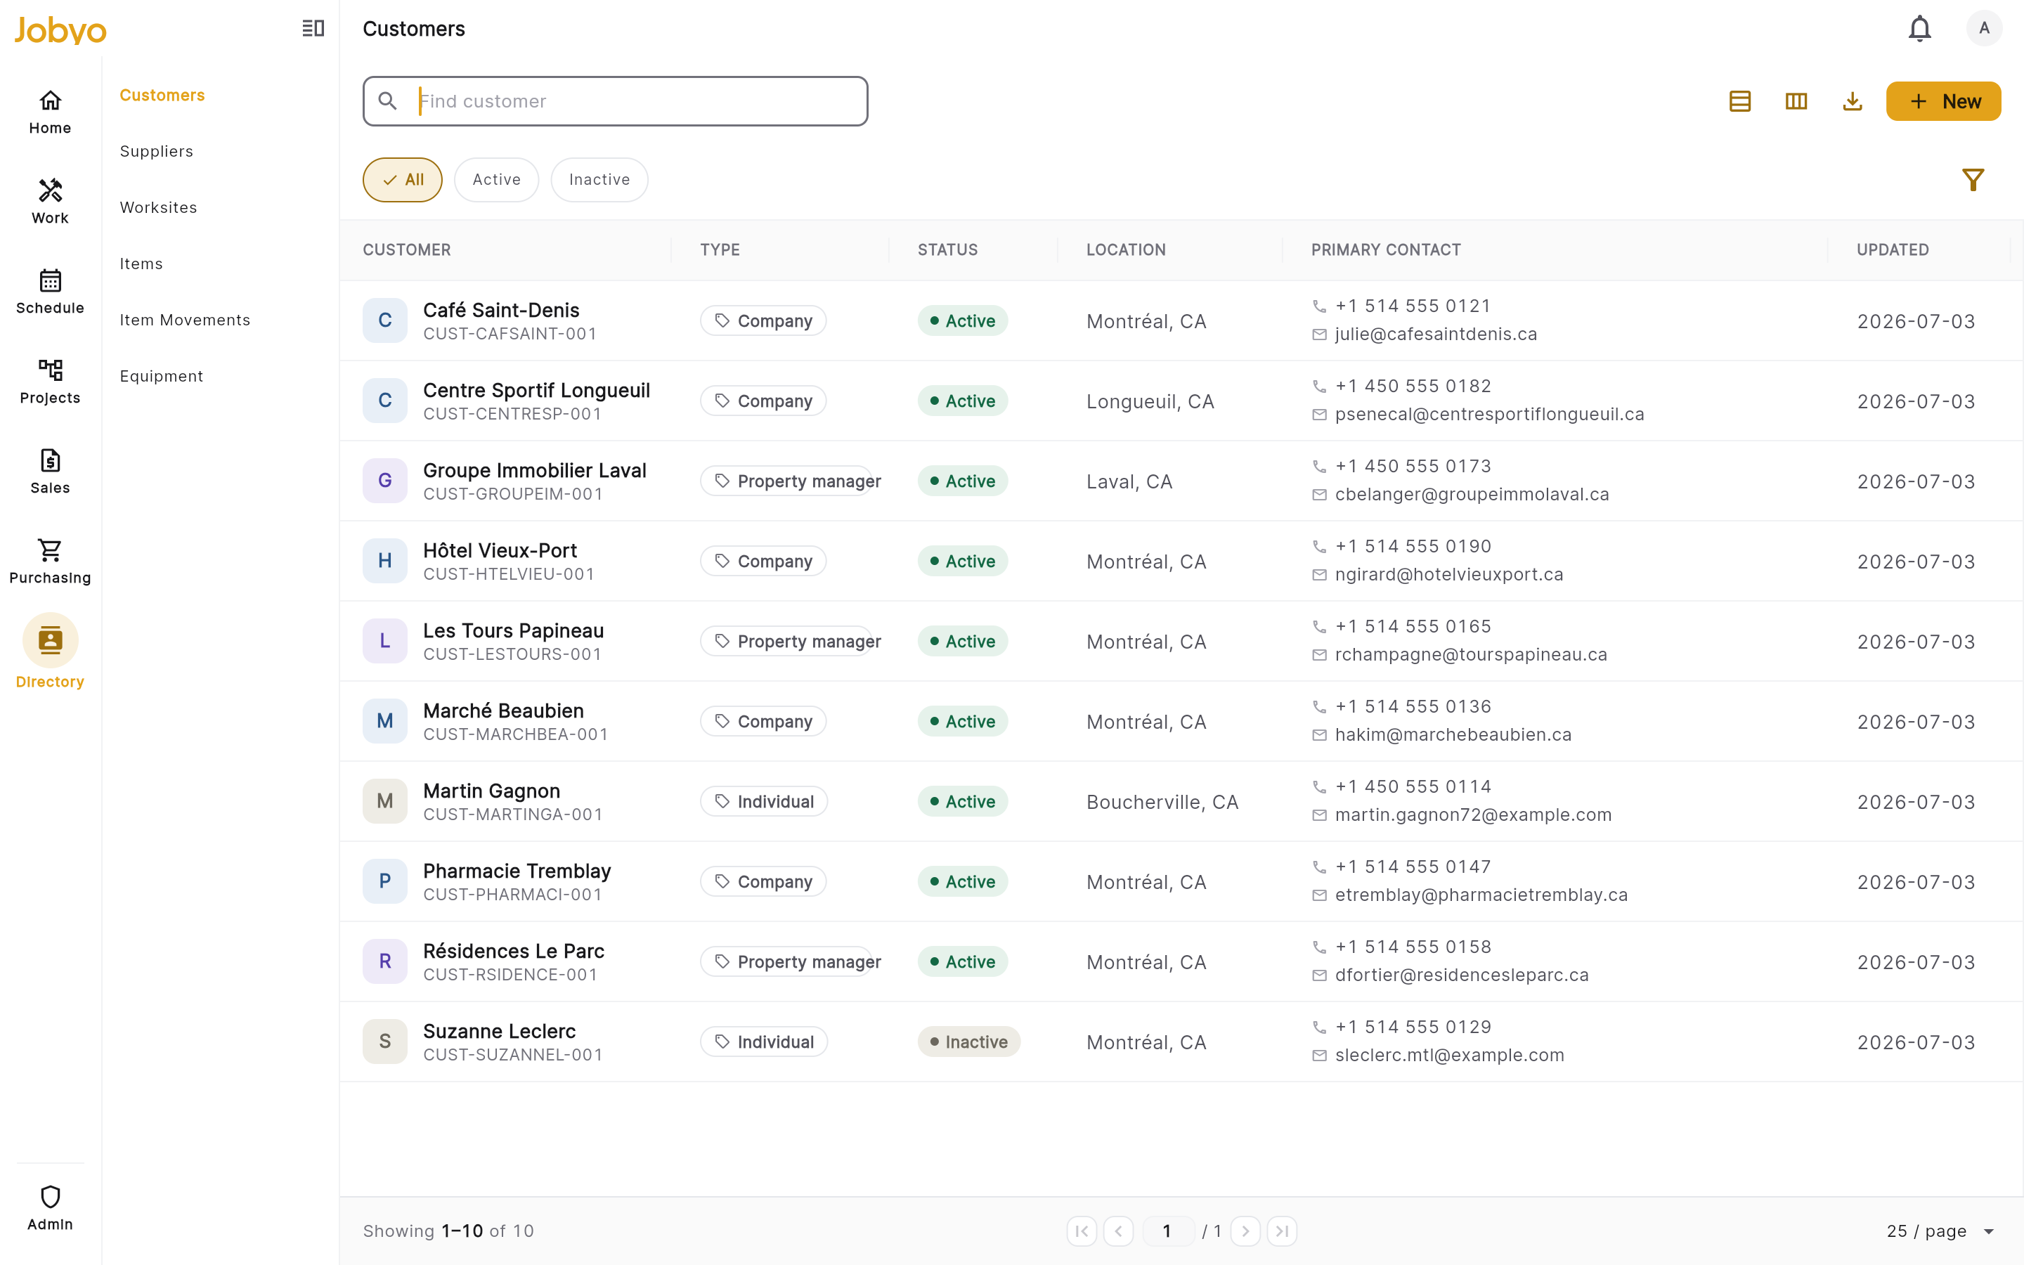Sort by UPDATED column header
The height and width of the screenshot is (1265, 2024).
1893,250
